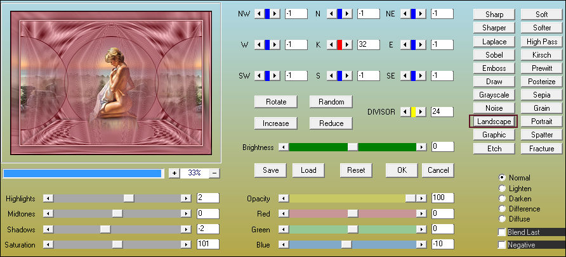The image size is (566, 257).
Task: Apply the Sobel preset
Action: click(494, 54)
